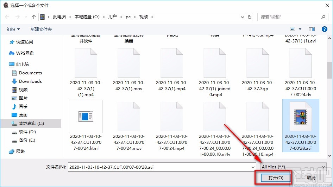This screenshot has width=333, height=187.
Task: Select 快速访问 in the sidebar
Action: 21,42
